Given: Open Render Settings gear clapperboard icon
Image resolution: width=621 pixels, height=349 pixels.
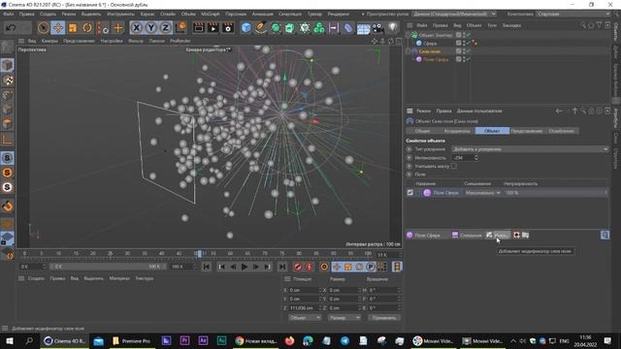Looking at the screenshot, I should [228, 28].
